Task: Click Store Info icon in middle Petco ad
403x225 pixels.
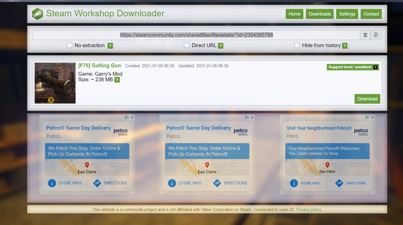Action: 172,183
